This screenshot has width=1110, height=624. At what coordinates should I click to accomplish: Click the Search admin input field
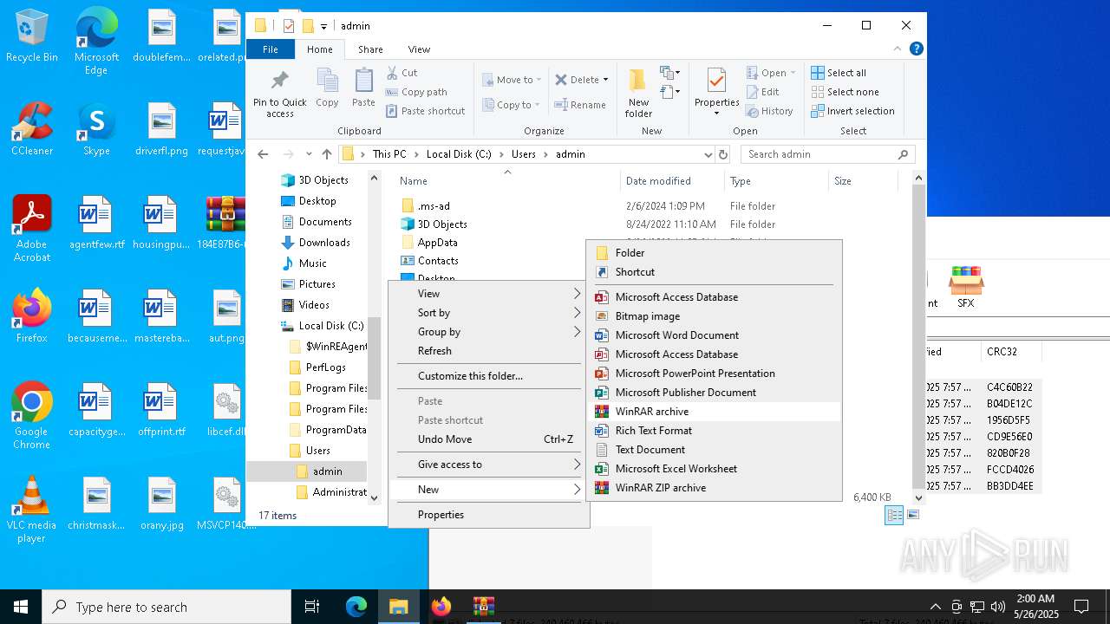coord(828,154)
